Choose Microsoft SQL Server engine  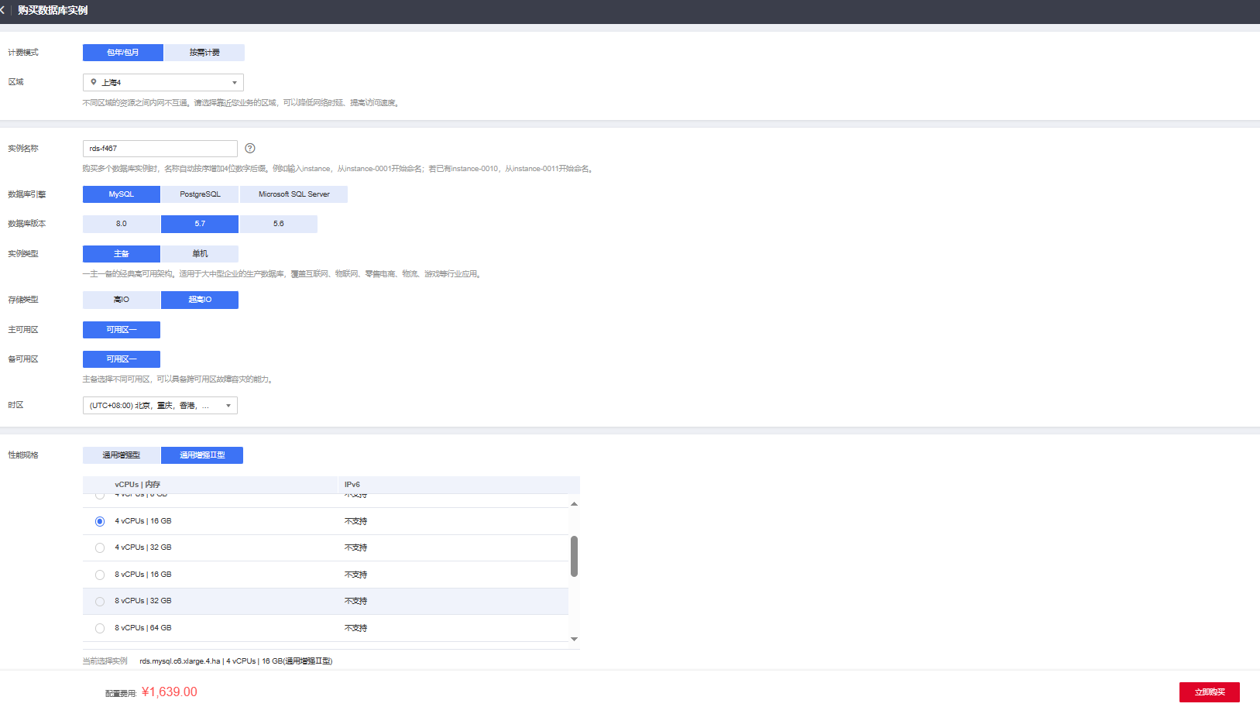pos(294,194)
